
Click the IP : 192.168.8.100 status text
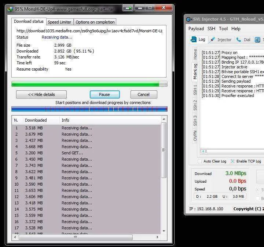point(206,209)
